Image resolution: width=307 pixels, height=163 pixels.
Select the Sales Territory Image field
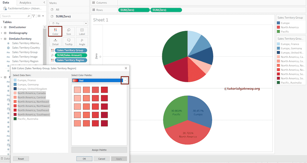click(x=25, y=57)
